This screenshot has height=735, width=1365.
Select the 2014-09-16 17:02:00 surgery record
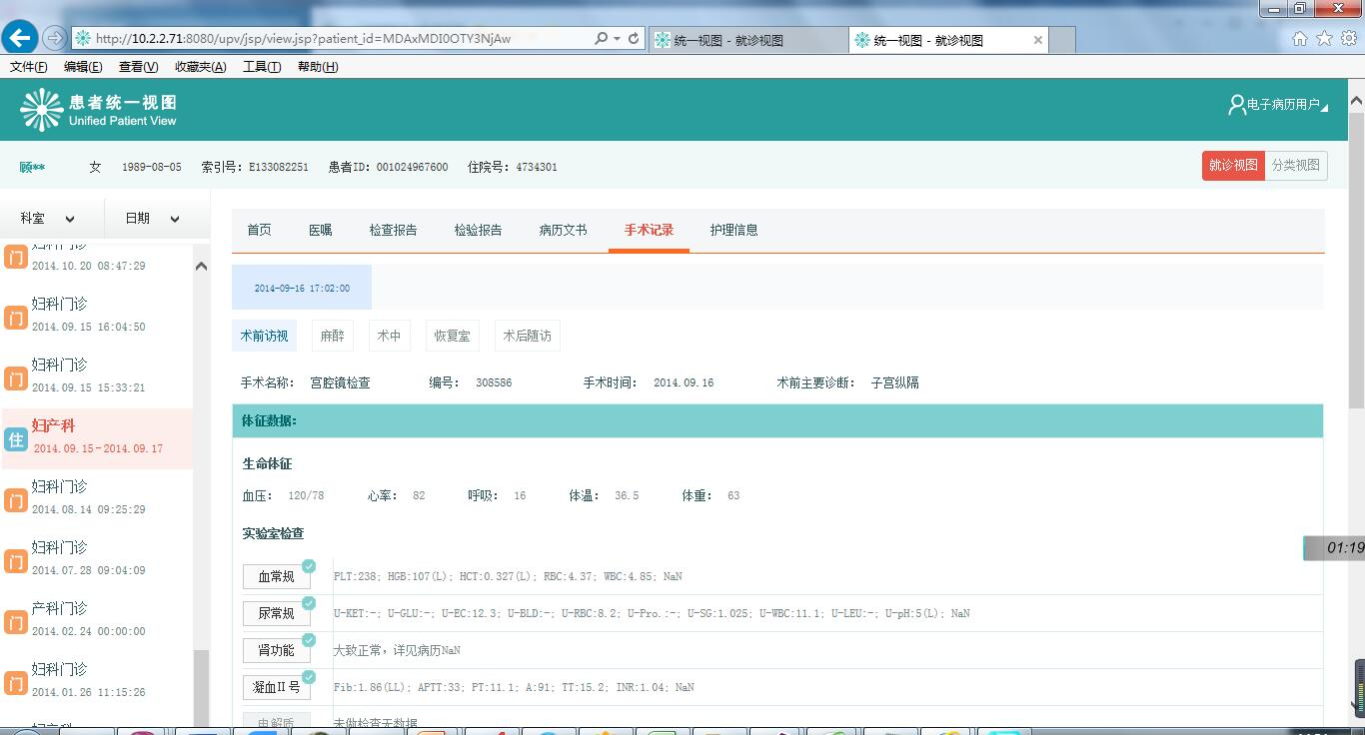(302, 288)
